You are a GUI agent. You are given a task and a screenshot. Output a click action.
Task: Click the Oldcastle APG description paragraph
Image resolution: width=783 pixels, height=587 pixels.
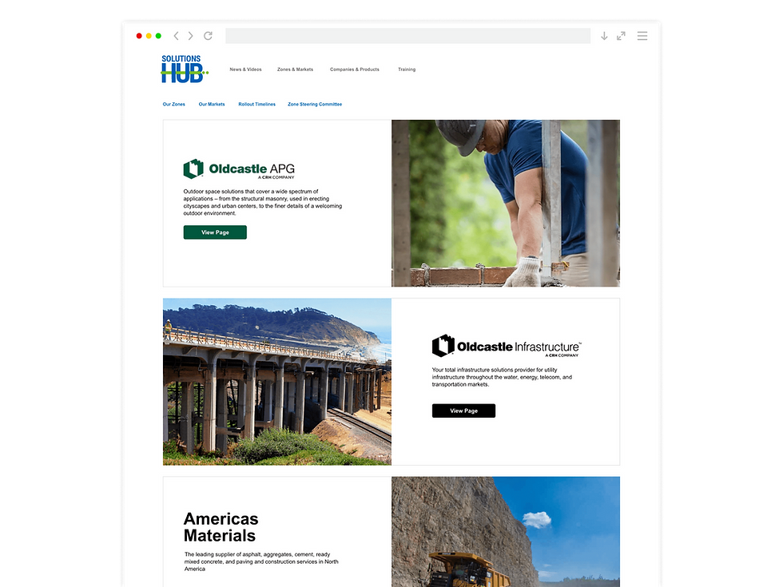[263, 202]
